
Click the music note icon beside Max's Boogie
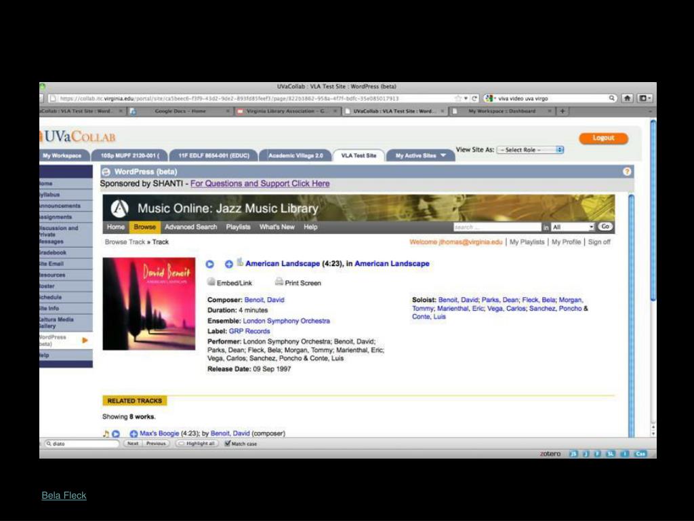106,433
